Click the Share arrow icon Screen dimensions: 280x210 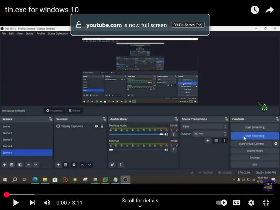tap(269, 10)
